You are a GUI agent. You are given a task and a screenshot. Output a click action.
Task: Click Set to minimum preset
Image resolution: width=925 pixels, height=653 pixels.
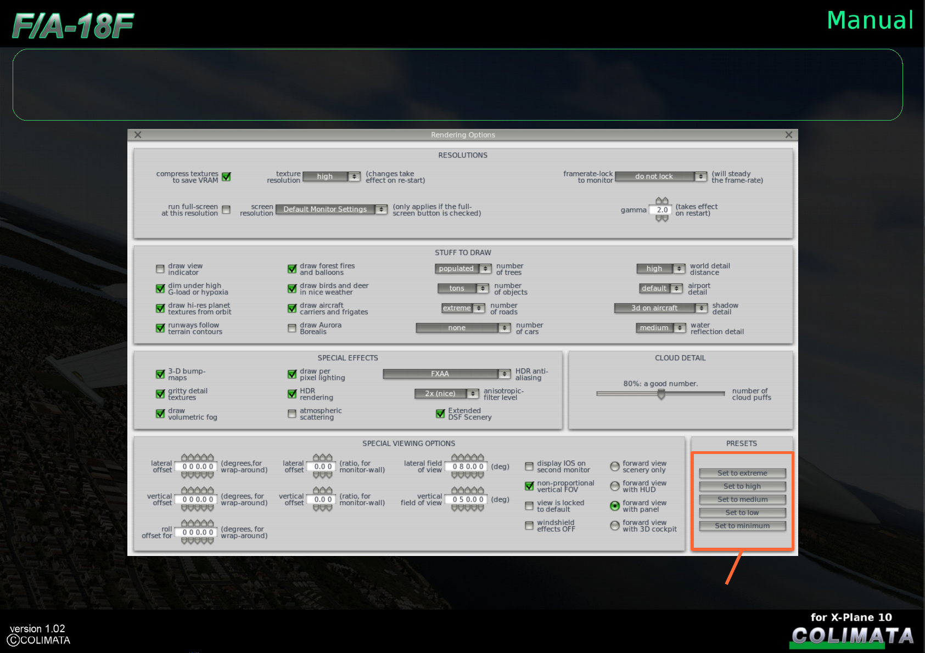pos(743,526)
